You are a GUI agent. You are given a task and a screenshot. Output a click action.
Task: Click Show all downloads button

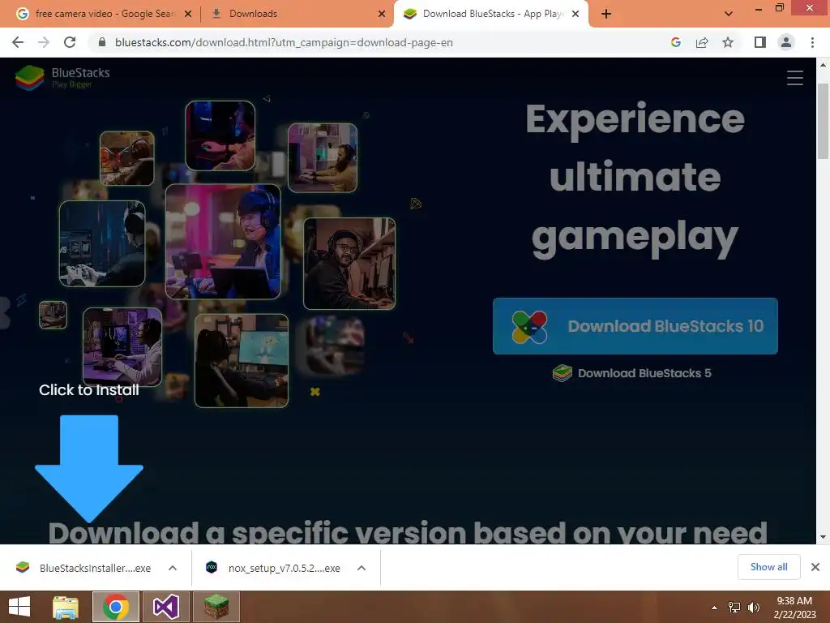coord(768,567)
